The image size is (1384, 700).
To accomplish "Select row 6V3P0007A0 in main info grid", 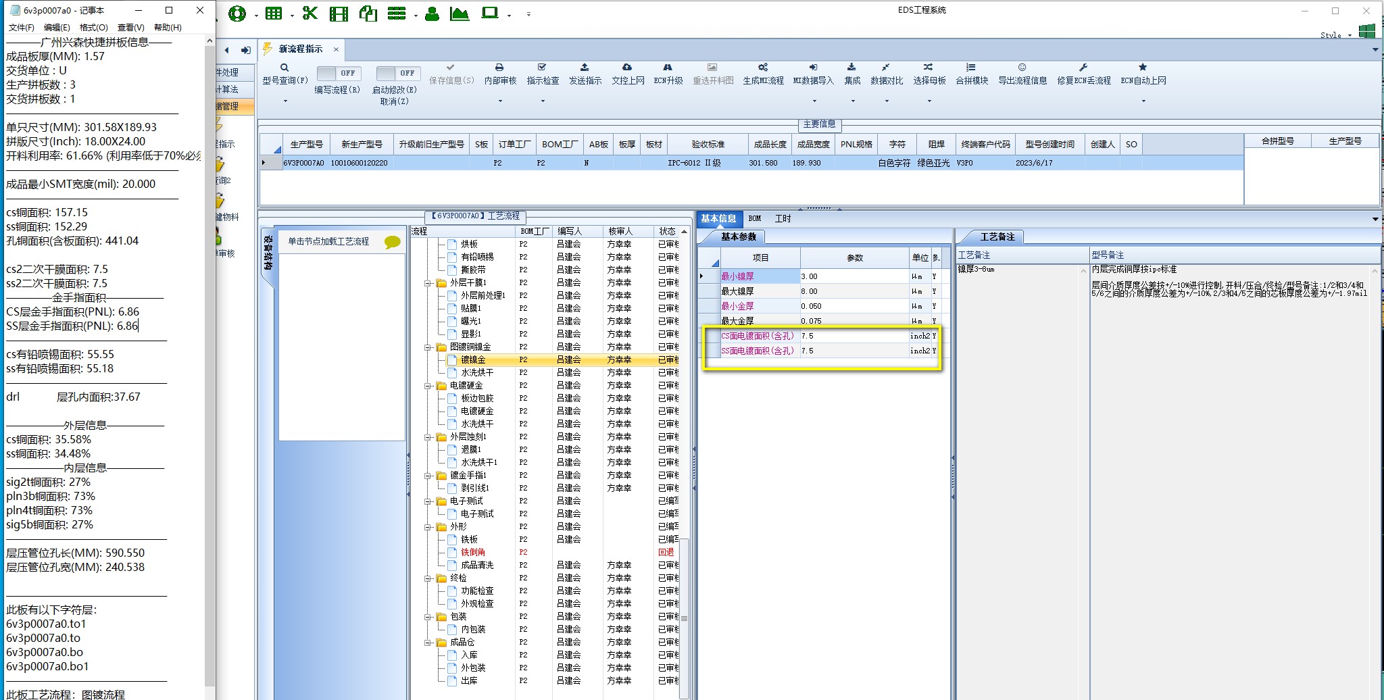I will (x=751, y=163).
